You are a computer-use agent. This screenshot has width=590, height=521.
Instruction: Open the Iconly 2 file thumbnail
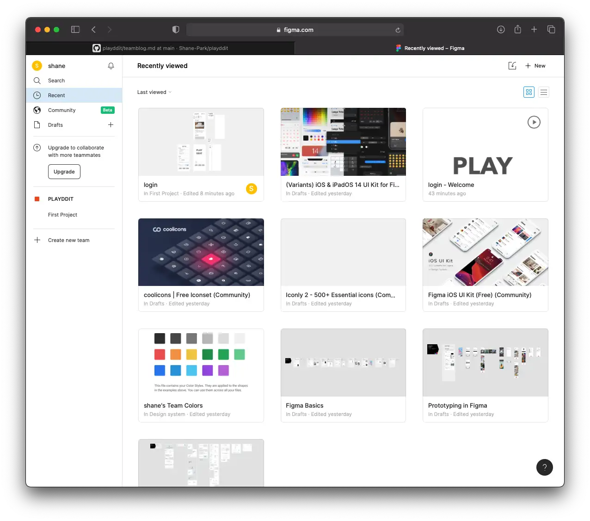(343, 252)
